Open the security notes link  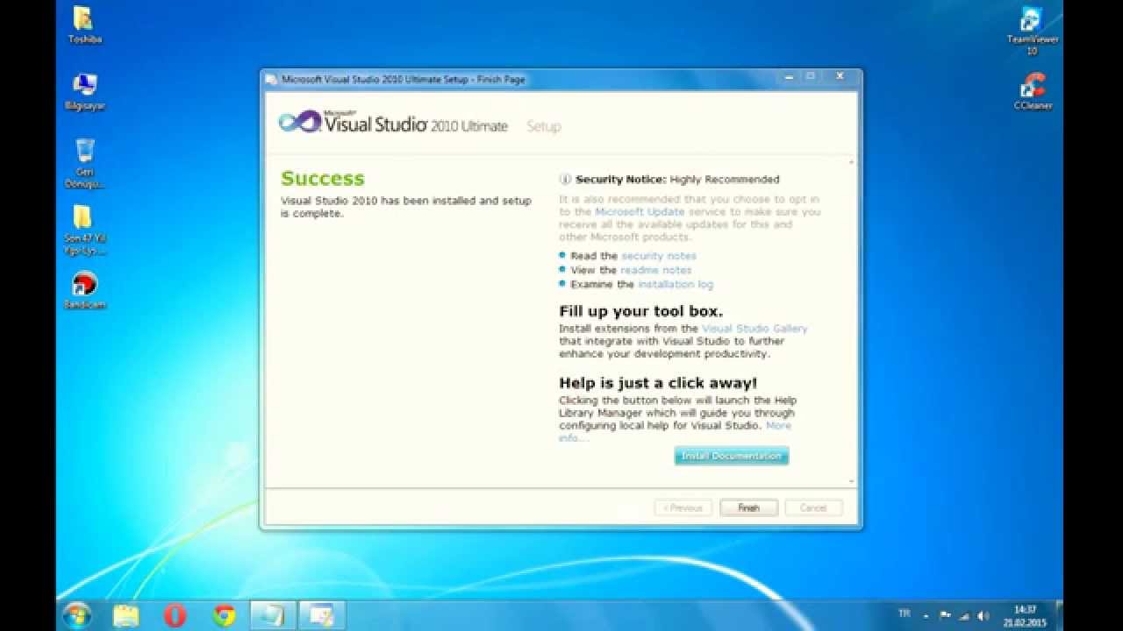658,256
